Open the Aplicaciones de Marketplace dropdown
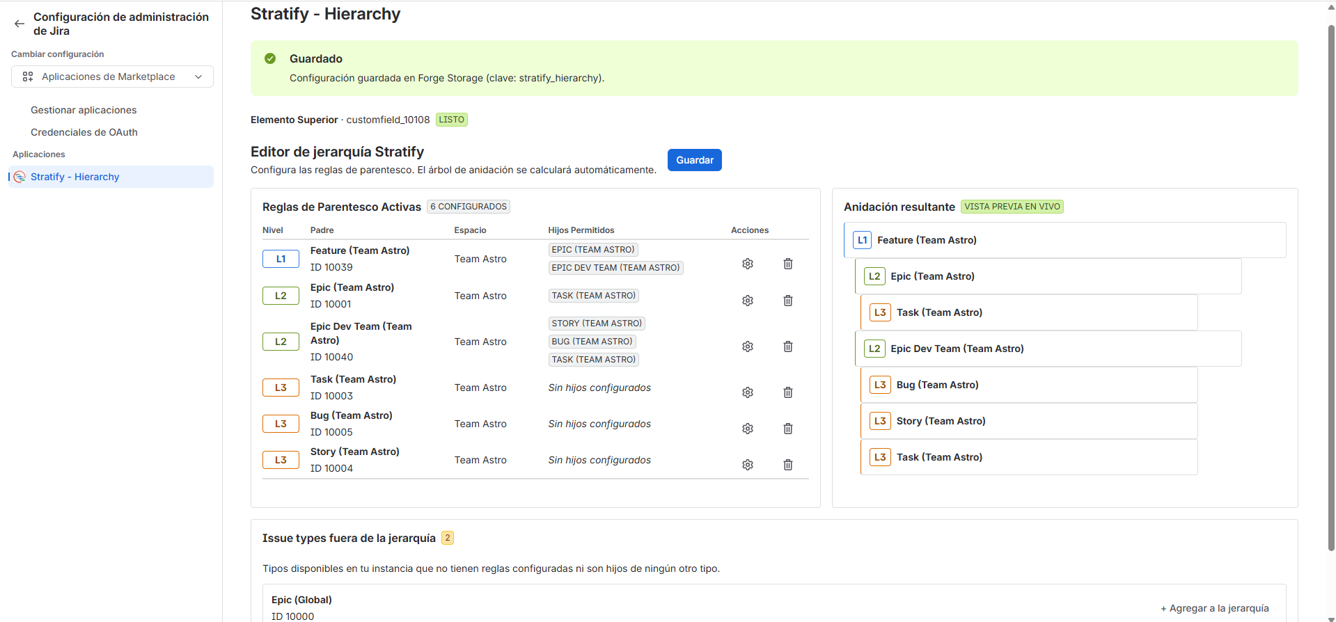 coord(112,77)
